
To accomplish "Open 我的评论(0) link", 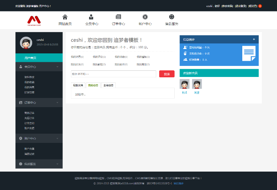I will 99,57.
